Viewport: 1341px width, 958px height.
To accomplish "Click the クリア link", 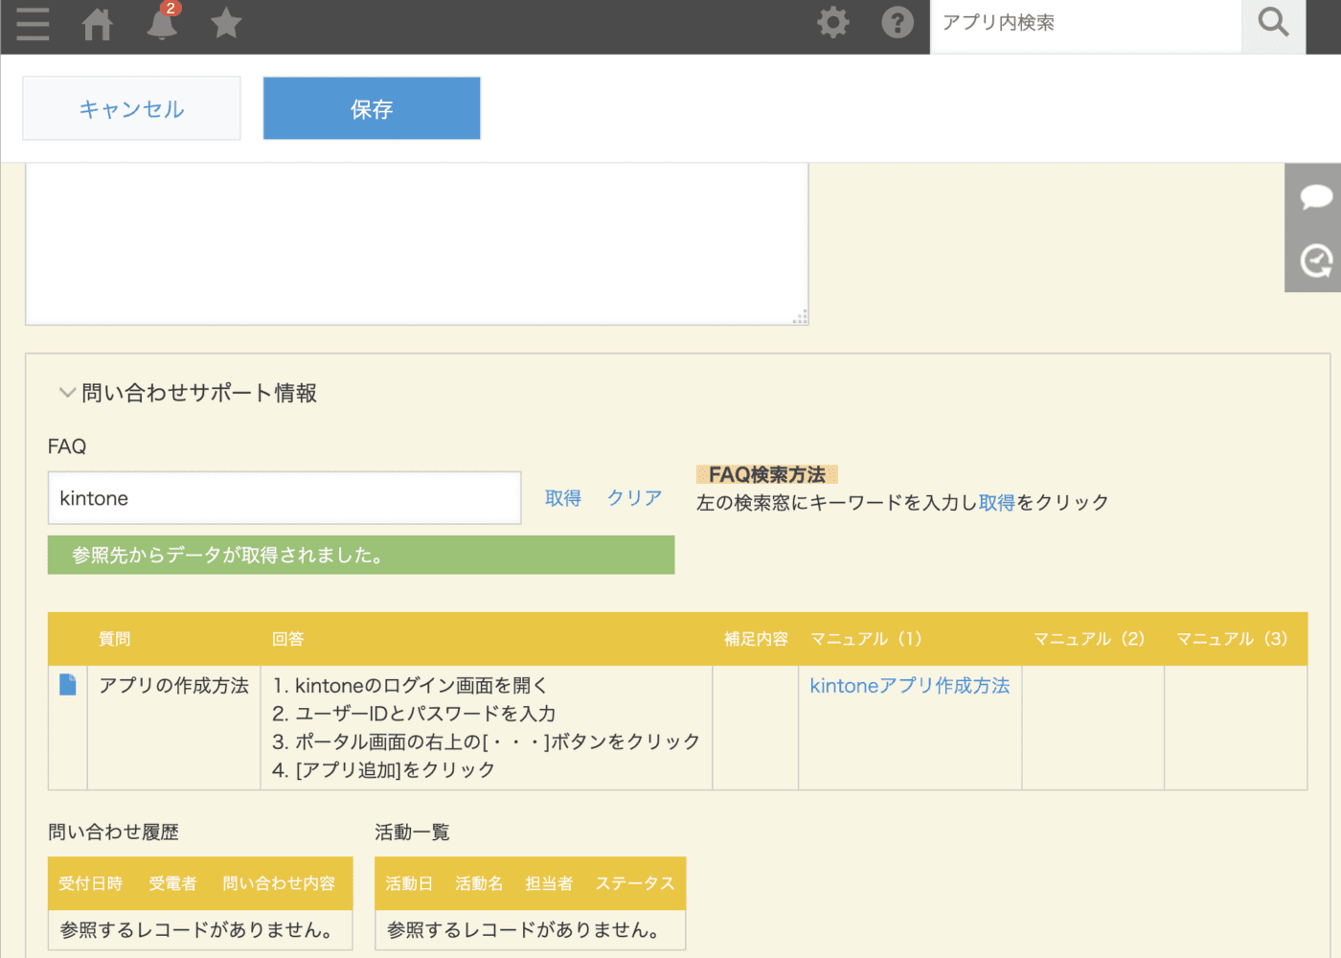I will tap(635, 498).
